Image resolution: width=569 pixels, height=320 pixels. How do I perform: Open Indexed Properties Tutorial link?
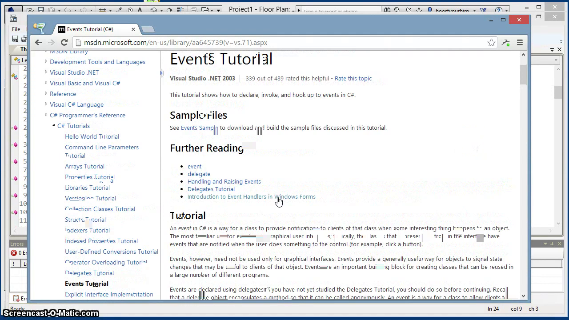[101, 241]
